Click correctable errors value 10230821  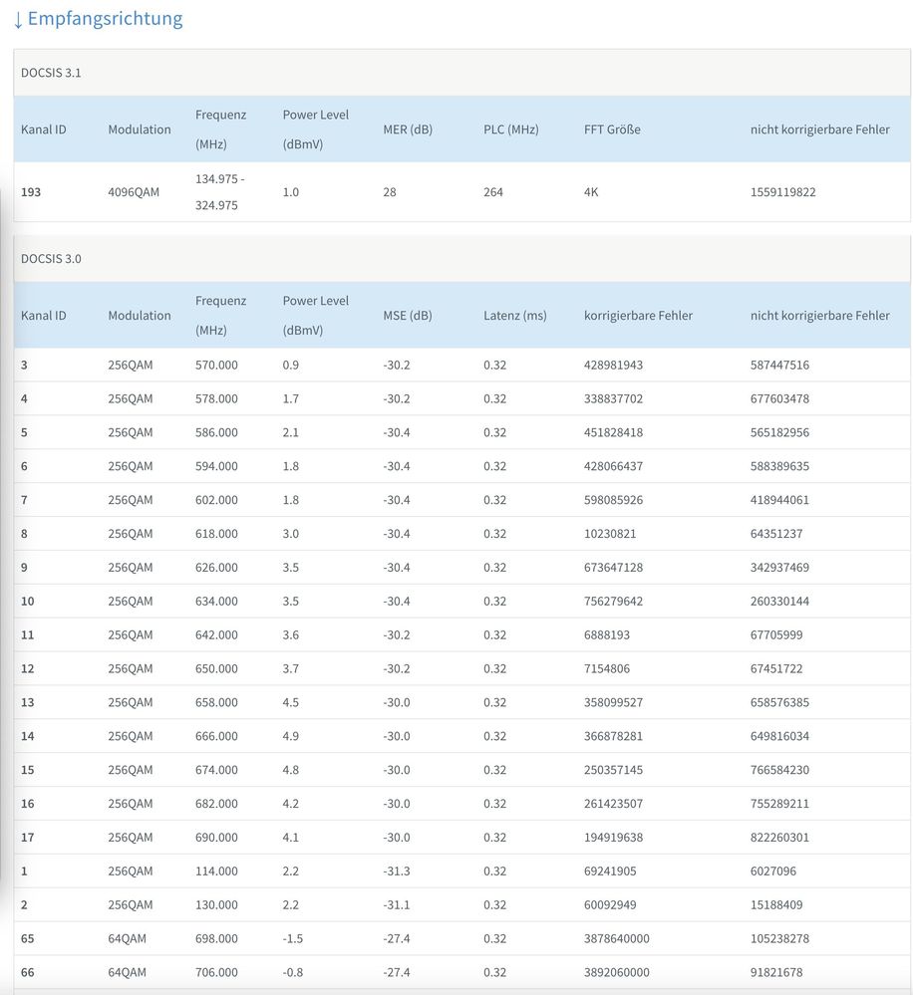coord(610,534)
